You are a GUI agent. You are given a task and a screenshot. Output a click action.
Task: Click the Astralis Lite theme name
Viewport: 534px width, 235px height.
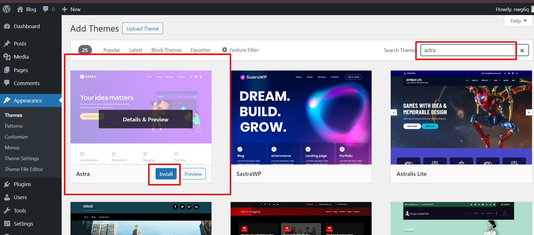[x=412, y=174]
